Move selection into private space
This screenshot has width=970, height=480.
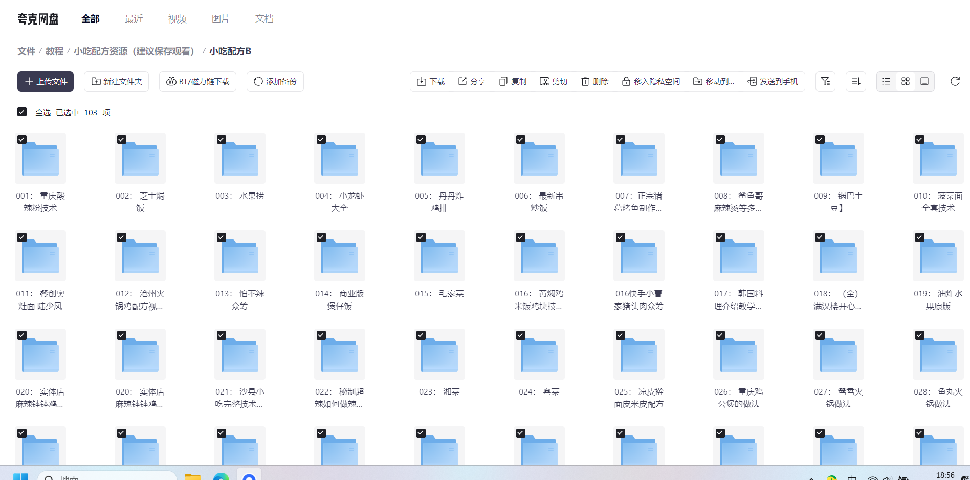[x=651, y=81]
